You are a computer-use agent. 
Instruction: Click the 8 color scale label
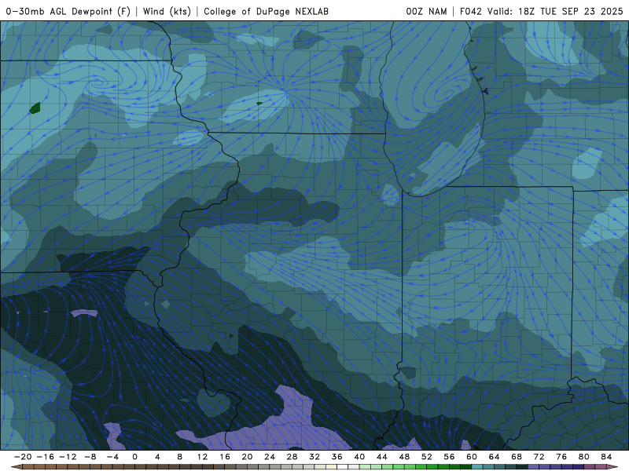[180, 457]
